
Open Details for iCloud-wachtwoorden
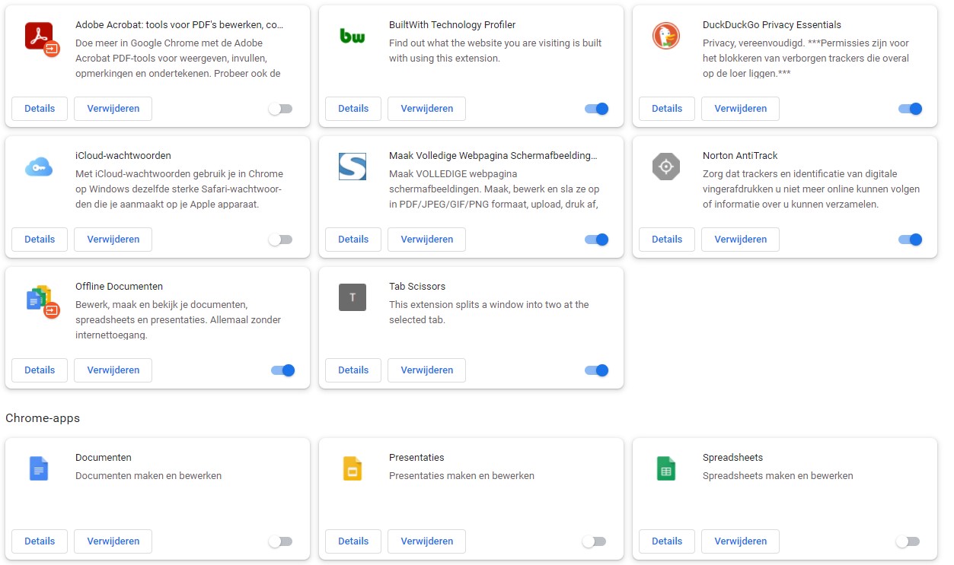(x=40, y=240)
